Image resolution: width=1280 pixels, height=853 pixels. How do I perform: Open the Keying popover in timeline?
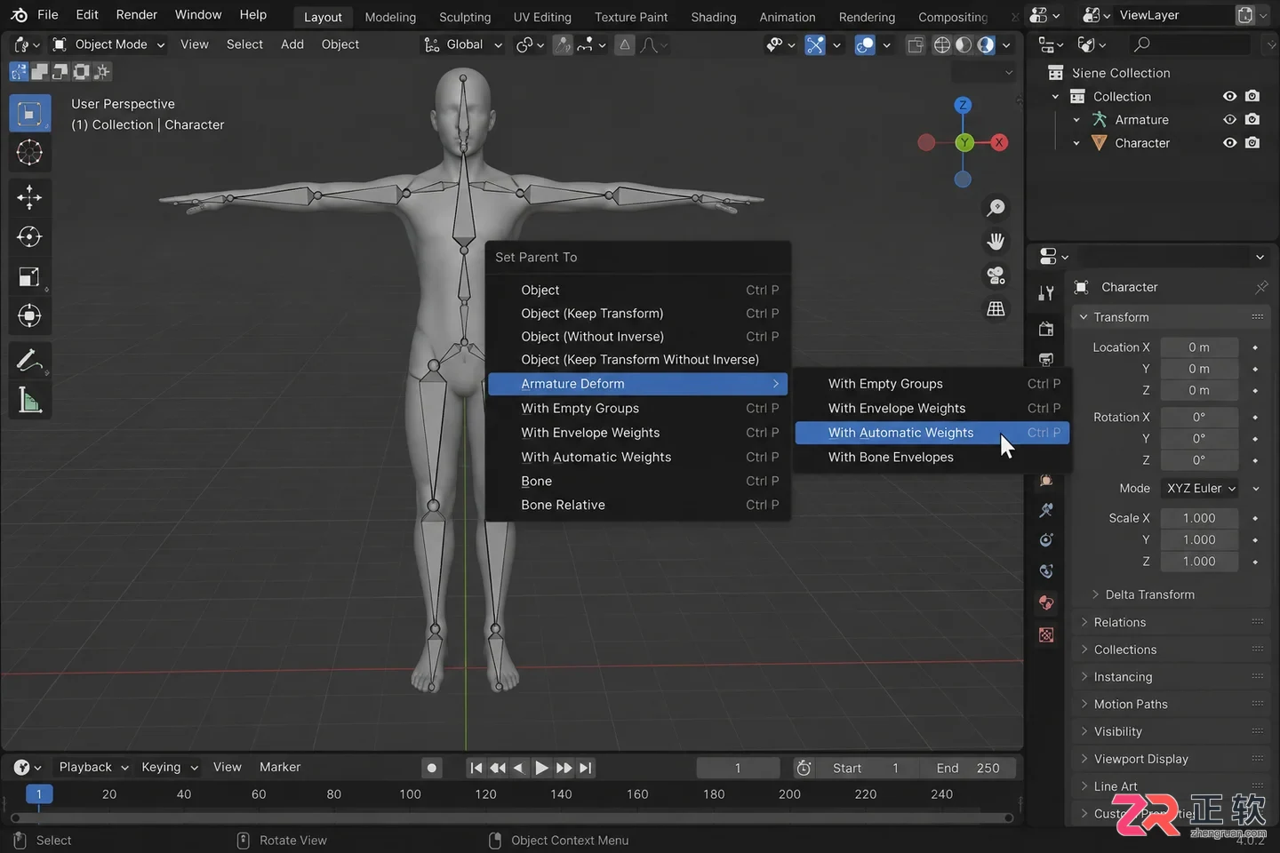point(169,767)
